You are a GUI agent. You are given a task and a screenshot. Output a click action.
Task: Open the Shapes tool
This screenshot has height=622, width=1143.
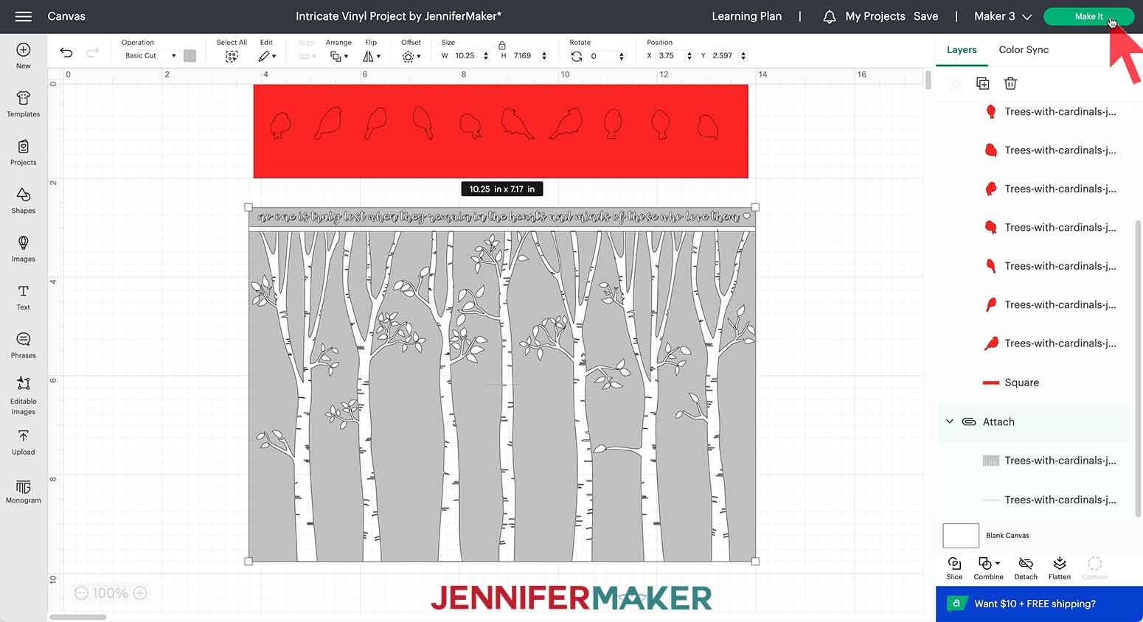(24, 200)
